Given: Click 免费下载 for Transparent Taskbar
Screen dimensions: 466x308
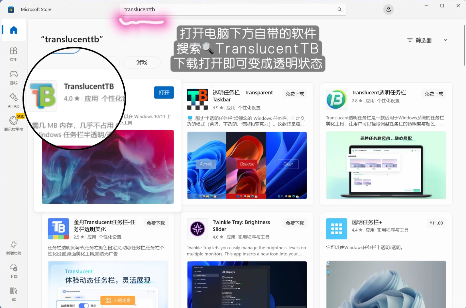Looking at the screenshot, I should pyautogui.click(x=295, y=93).
